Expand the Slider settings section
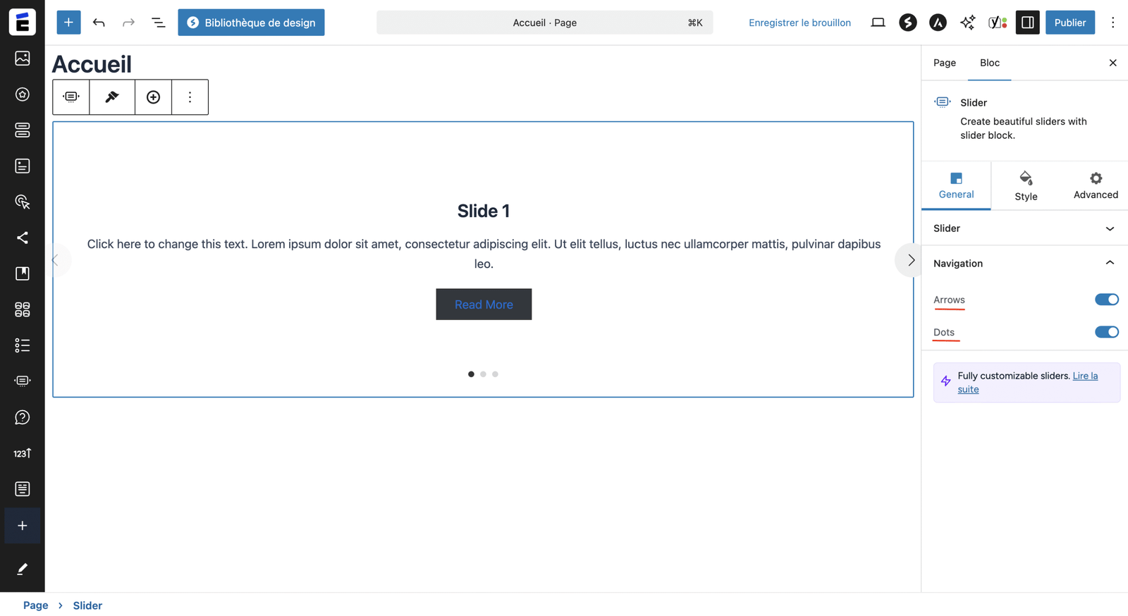Image resolution: width=1128 pixels, height=616 pixels. [x=1024, y=228]
